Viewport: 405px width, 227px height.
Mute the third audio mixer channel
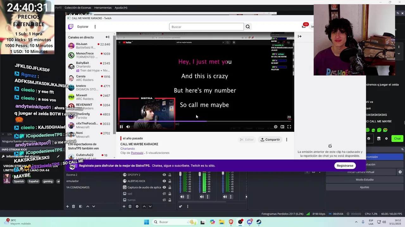[225, 197]
